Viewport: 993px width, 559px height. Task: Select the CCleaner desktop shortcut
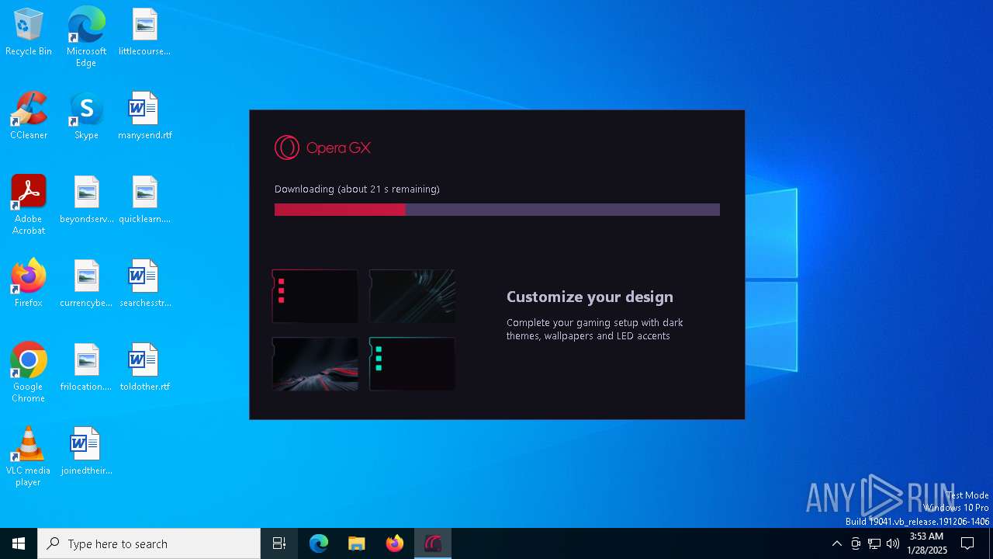click(x=29, y=116)
